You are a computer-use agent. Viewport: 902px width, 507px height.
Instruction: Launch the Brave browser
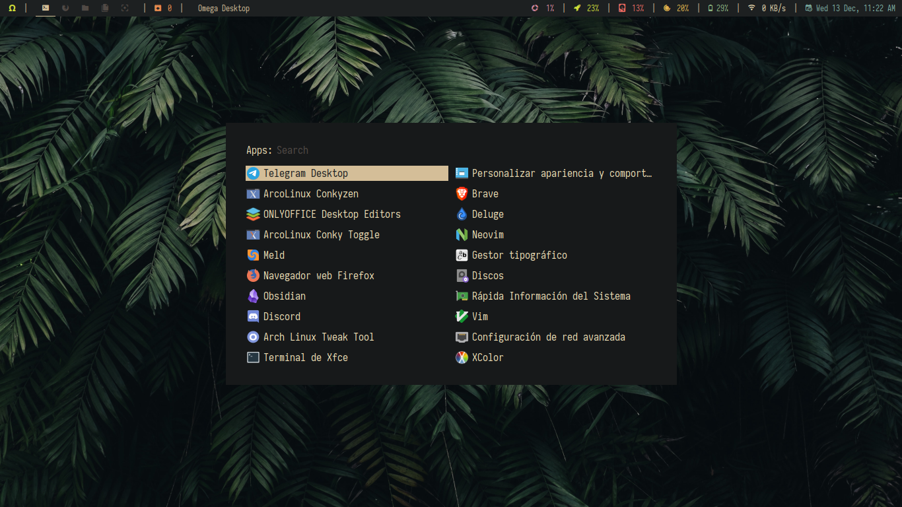click(486, 193)
